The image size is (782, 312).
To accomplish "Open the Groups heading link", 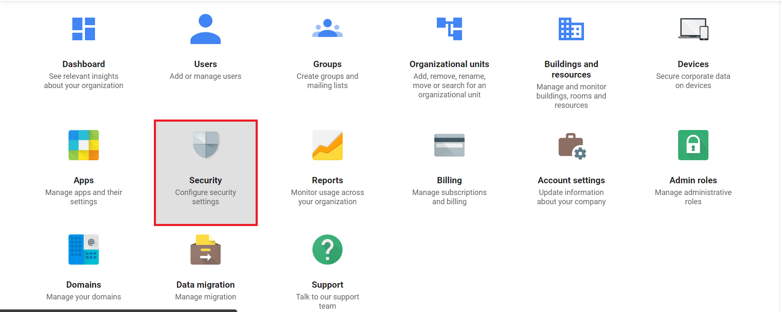I will (328, 64).
